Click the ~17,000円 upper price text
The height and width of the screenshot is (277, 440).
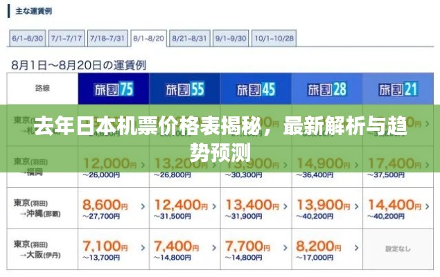(315, 258)
